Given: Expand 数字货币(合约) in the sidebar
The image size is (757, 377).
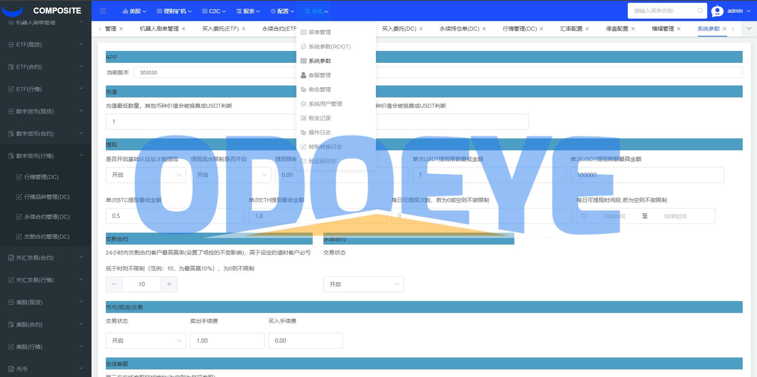Looking at the screenshot, I should [x=46, y=134].
